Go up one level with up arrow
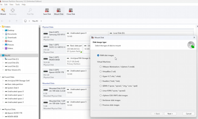 coord(17,21)
